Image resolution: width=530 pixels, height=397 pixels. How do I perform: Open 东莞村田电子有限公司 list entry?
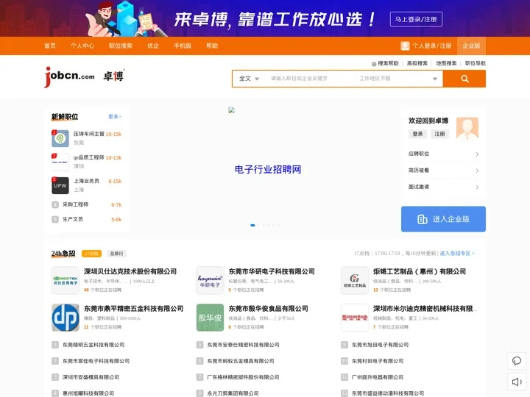378,361
